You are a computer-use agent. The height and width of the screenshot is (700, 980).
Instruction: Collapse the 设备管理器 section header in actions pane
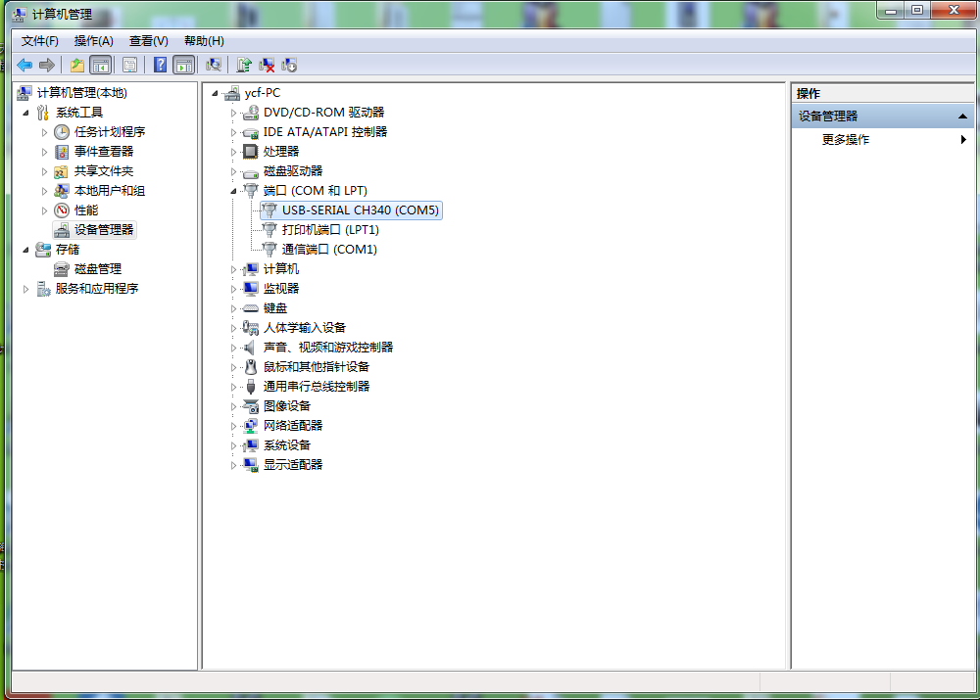coord(963,117)
